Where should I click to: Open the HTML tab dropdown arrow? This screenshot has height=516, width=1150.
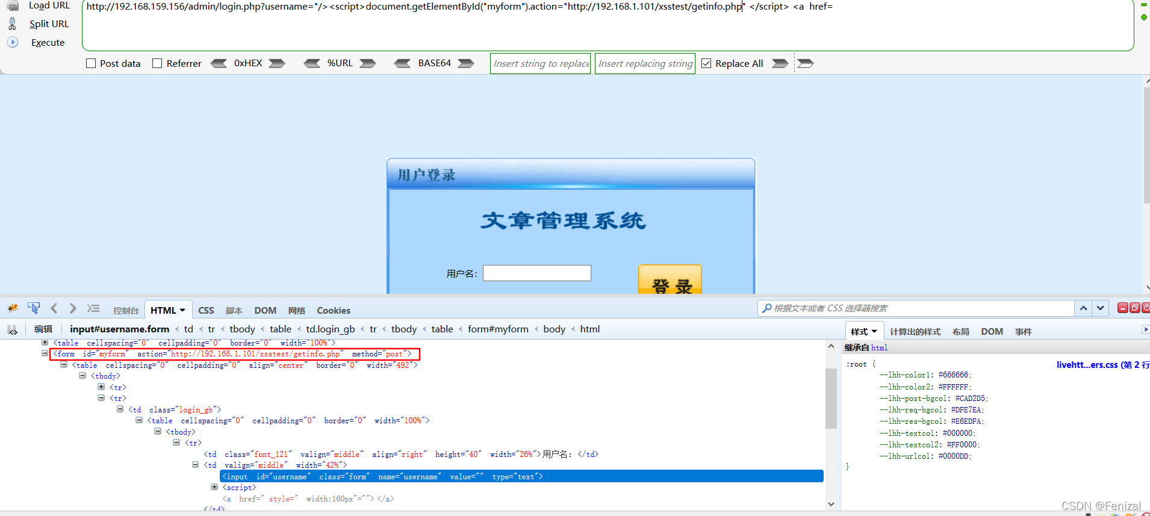point(182,311)
